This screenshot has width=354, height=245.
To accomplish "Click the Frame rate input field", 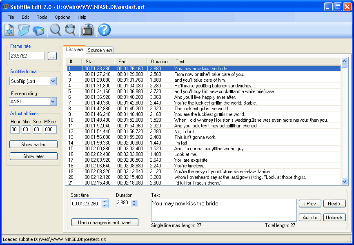I will pos(27,56).
